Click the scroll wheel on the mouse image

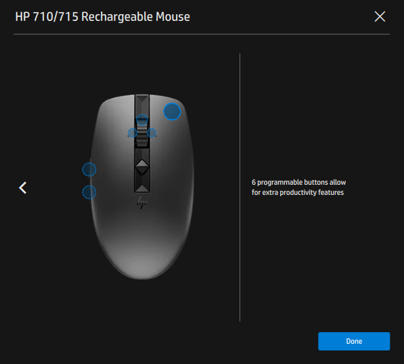pos(142,134)
